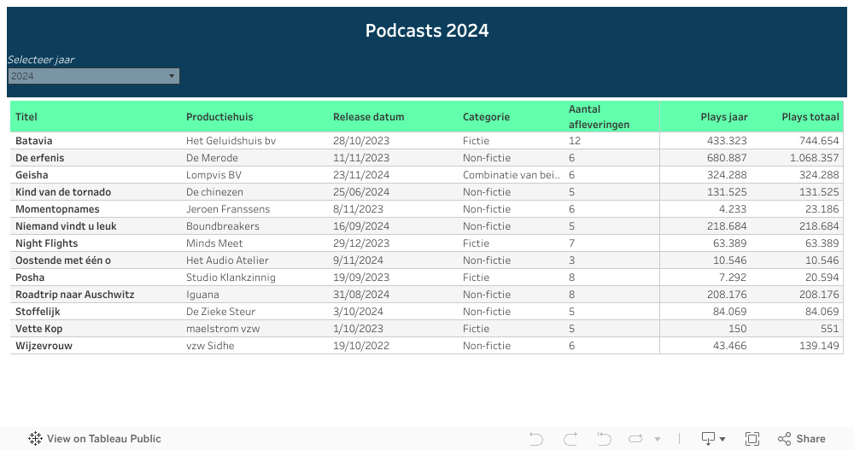Image resolution: width=854 pixels, height=450 pixels.
Task: Select the Productiehuis column header
Action: click(219, 117)
